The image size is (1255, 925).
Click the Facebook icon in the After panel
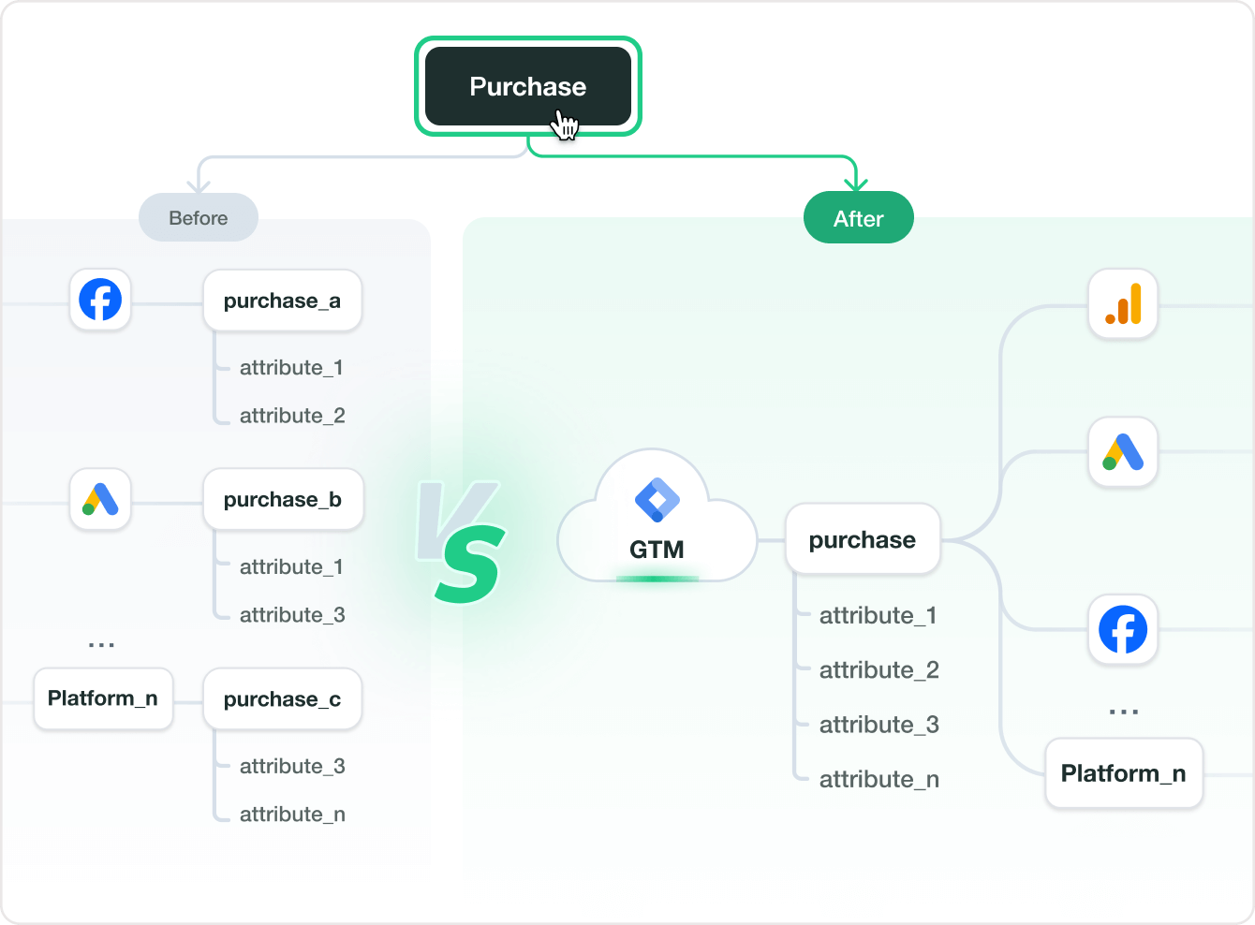1123,629
